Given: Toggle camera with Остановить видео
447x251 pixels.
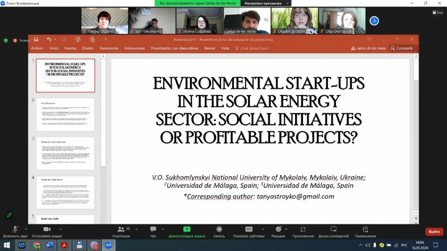Looking at the screenshot, I should pyautogui.click(x=47, y=229).
